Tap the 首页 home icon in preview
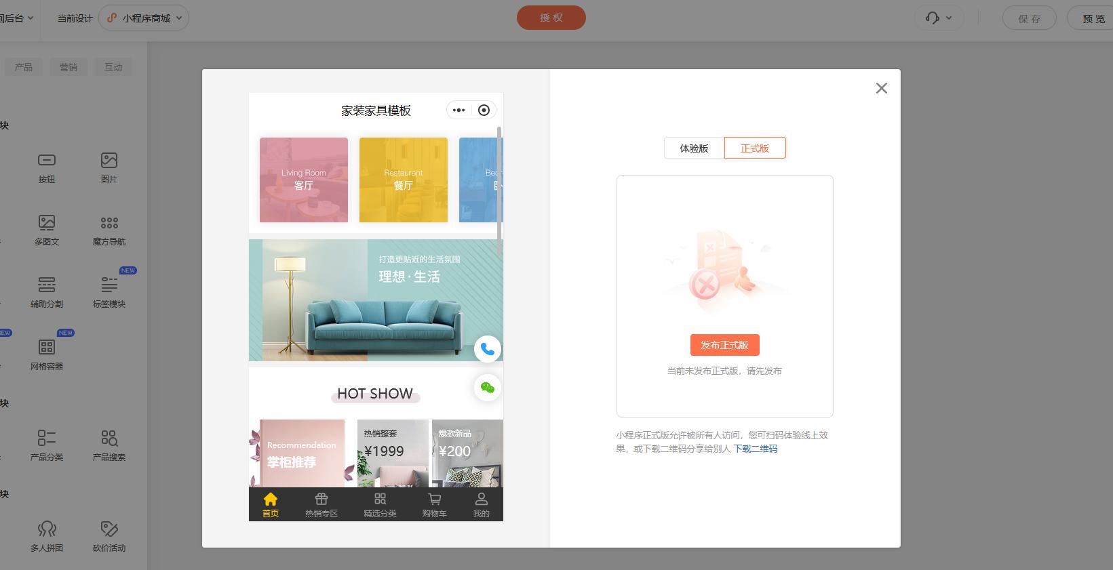 (271, 500)
